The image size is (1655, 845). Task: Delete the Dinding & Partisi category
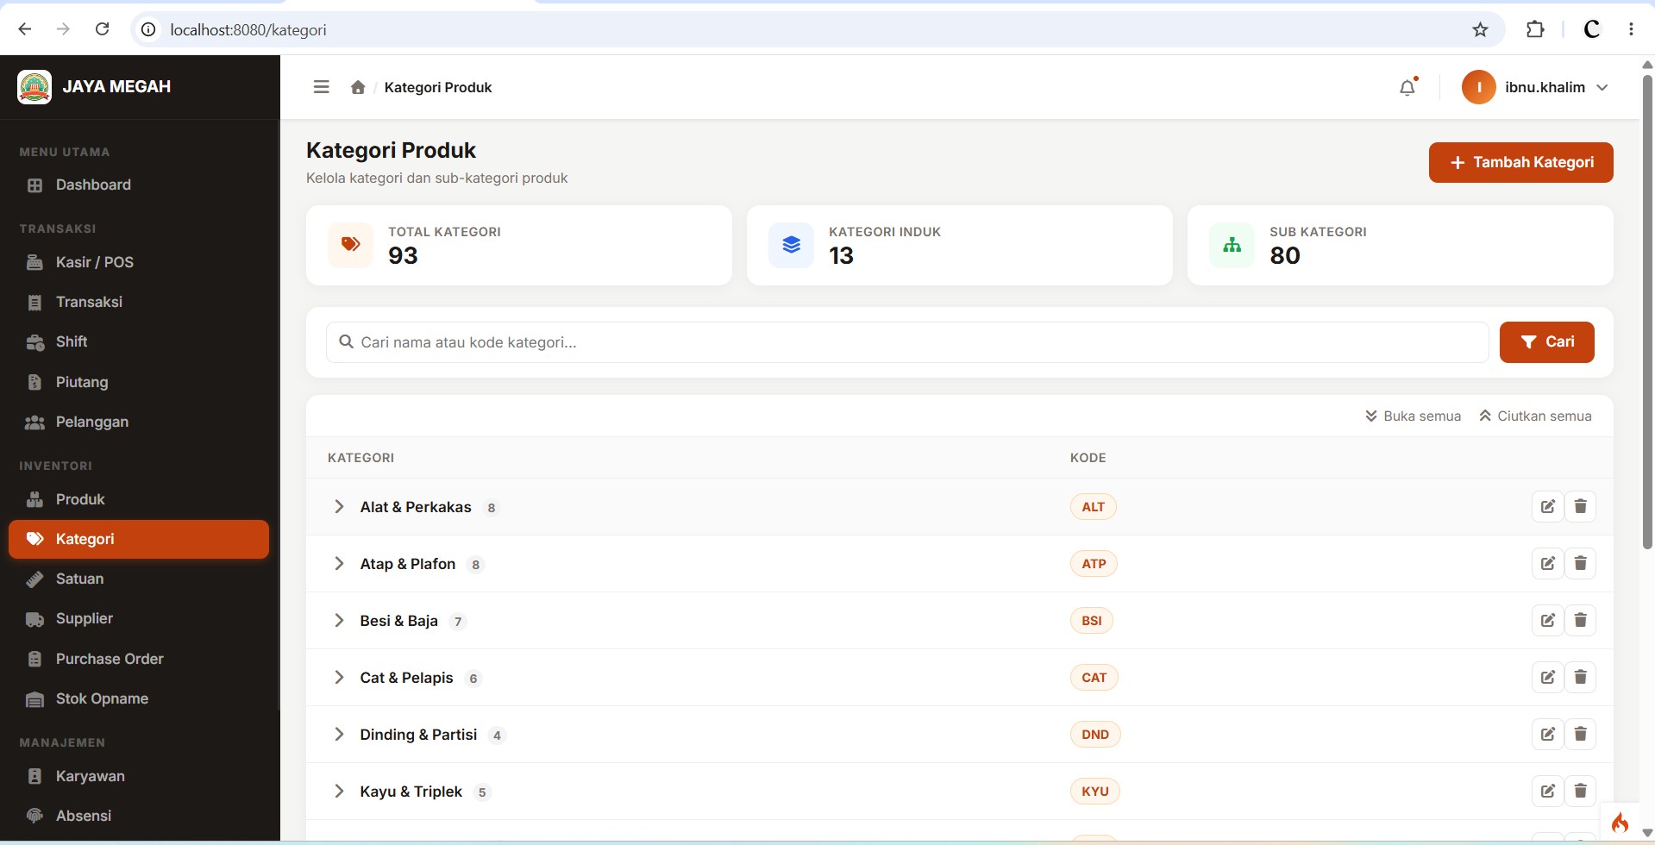click(1580, 734)
